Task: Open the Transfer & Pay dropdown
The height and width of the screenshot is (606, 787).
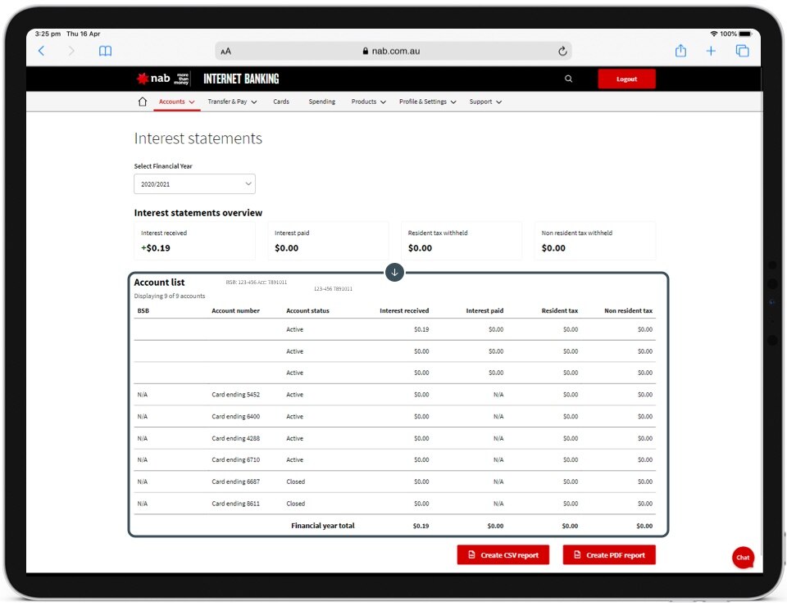Action: (x=232, y=102)
